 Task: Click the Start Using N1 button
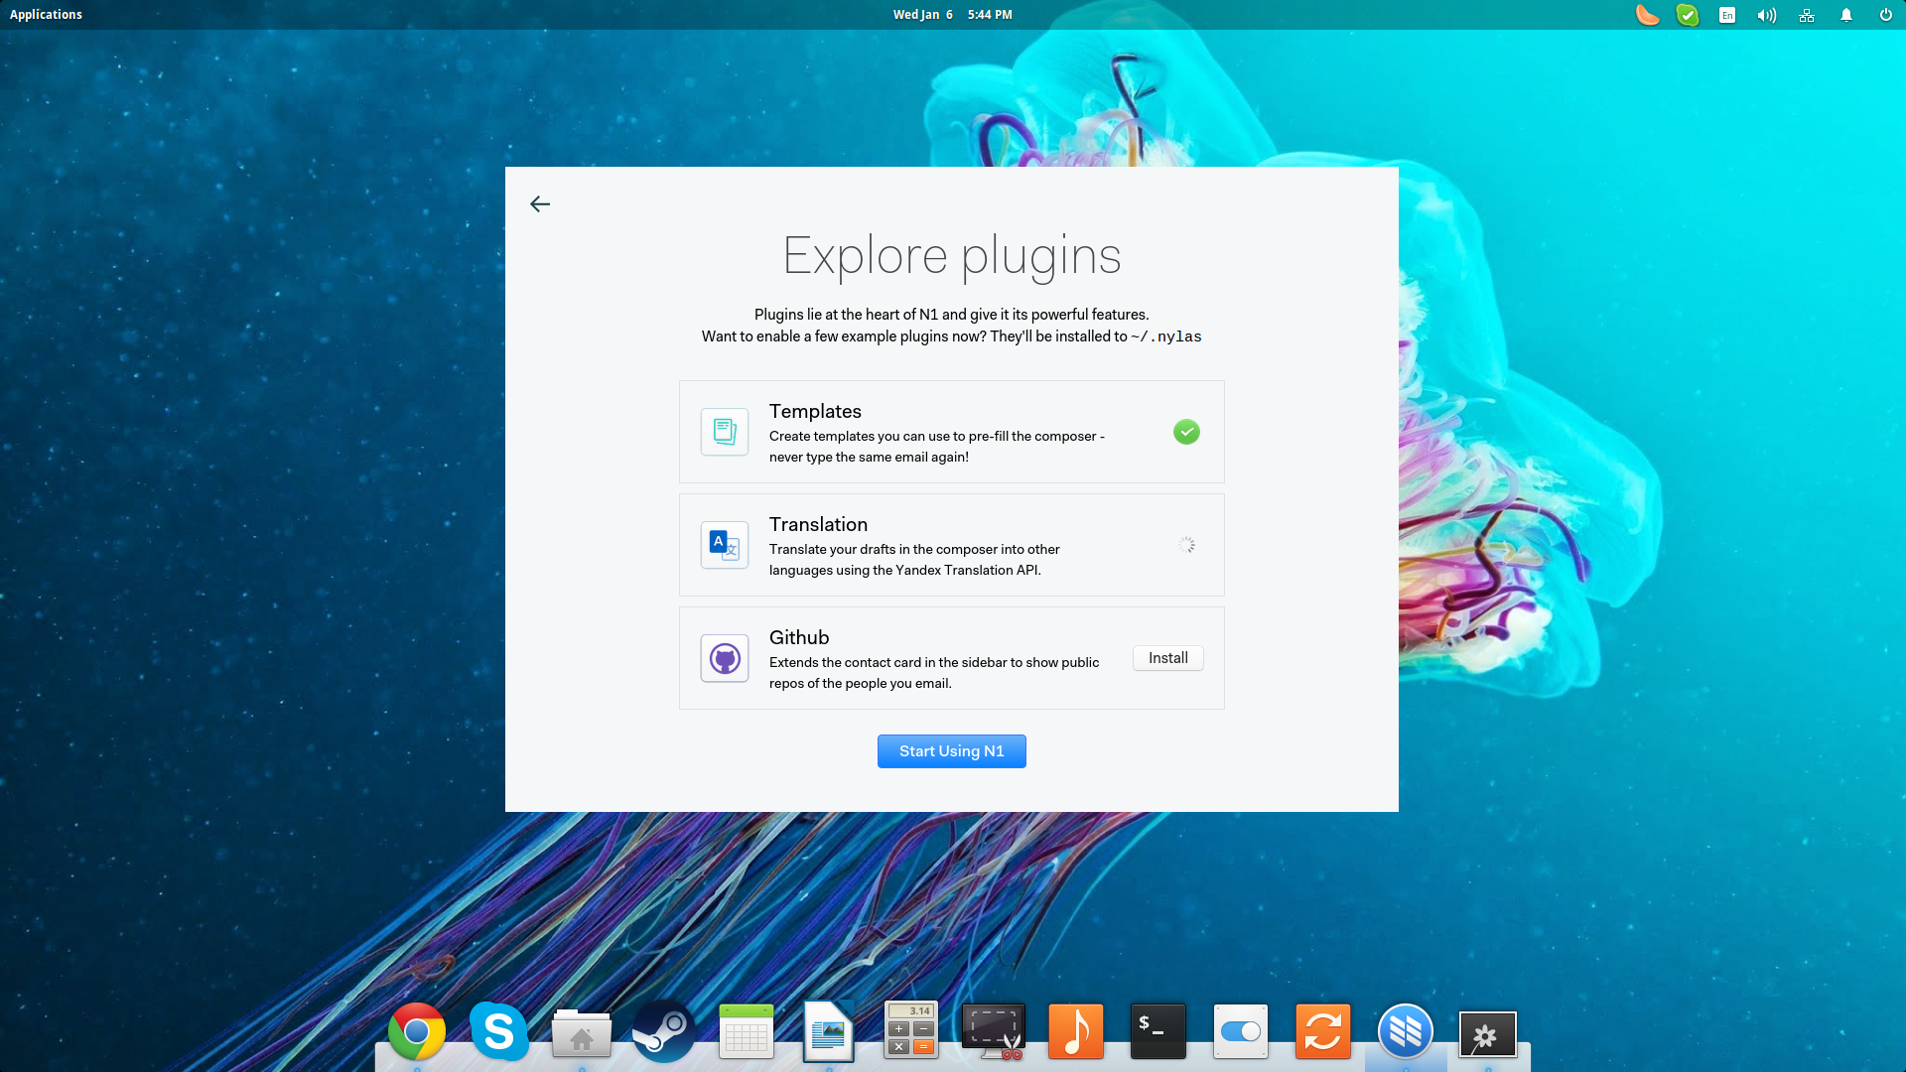(x=952, y=751)
